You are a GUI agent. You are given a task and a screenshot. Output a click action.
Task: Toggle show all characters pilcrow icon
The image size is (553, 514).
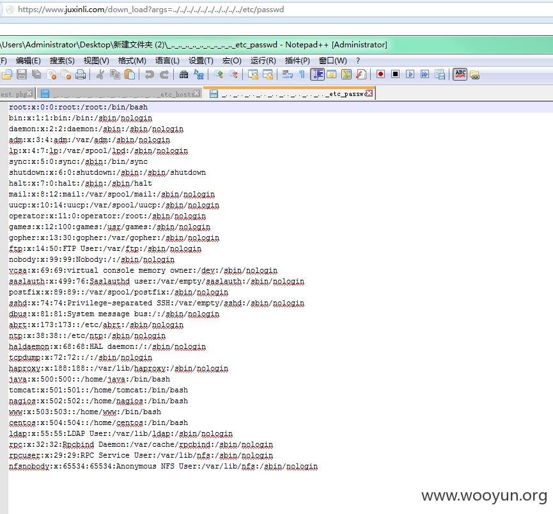pos(302,74)
